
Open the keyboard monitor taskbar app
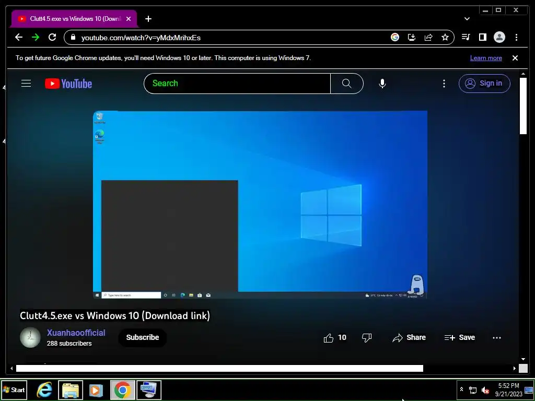click(149, 390)
